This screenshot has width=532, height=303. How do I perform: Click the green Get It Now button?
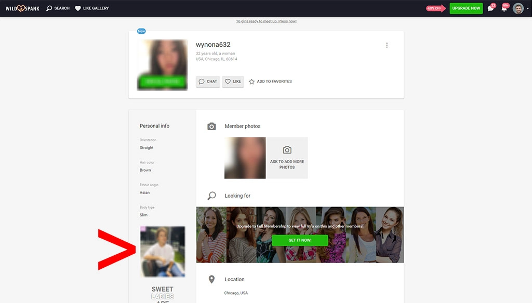300,240
